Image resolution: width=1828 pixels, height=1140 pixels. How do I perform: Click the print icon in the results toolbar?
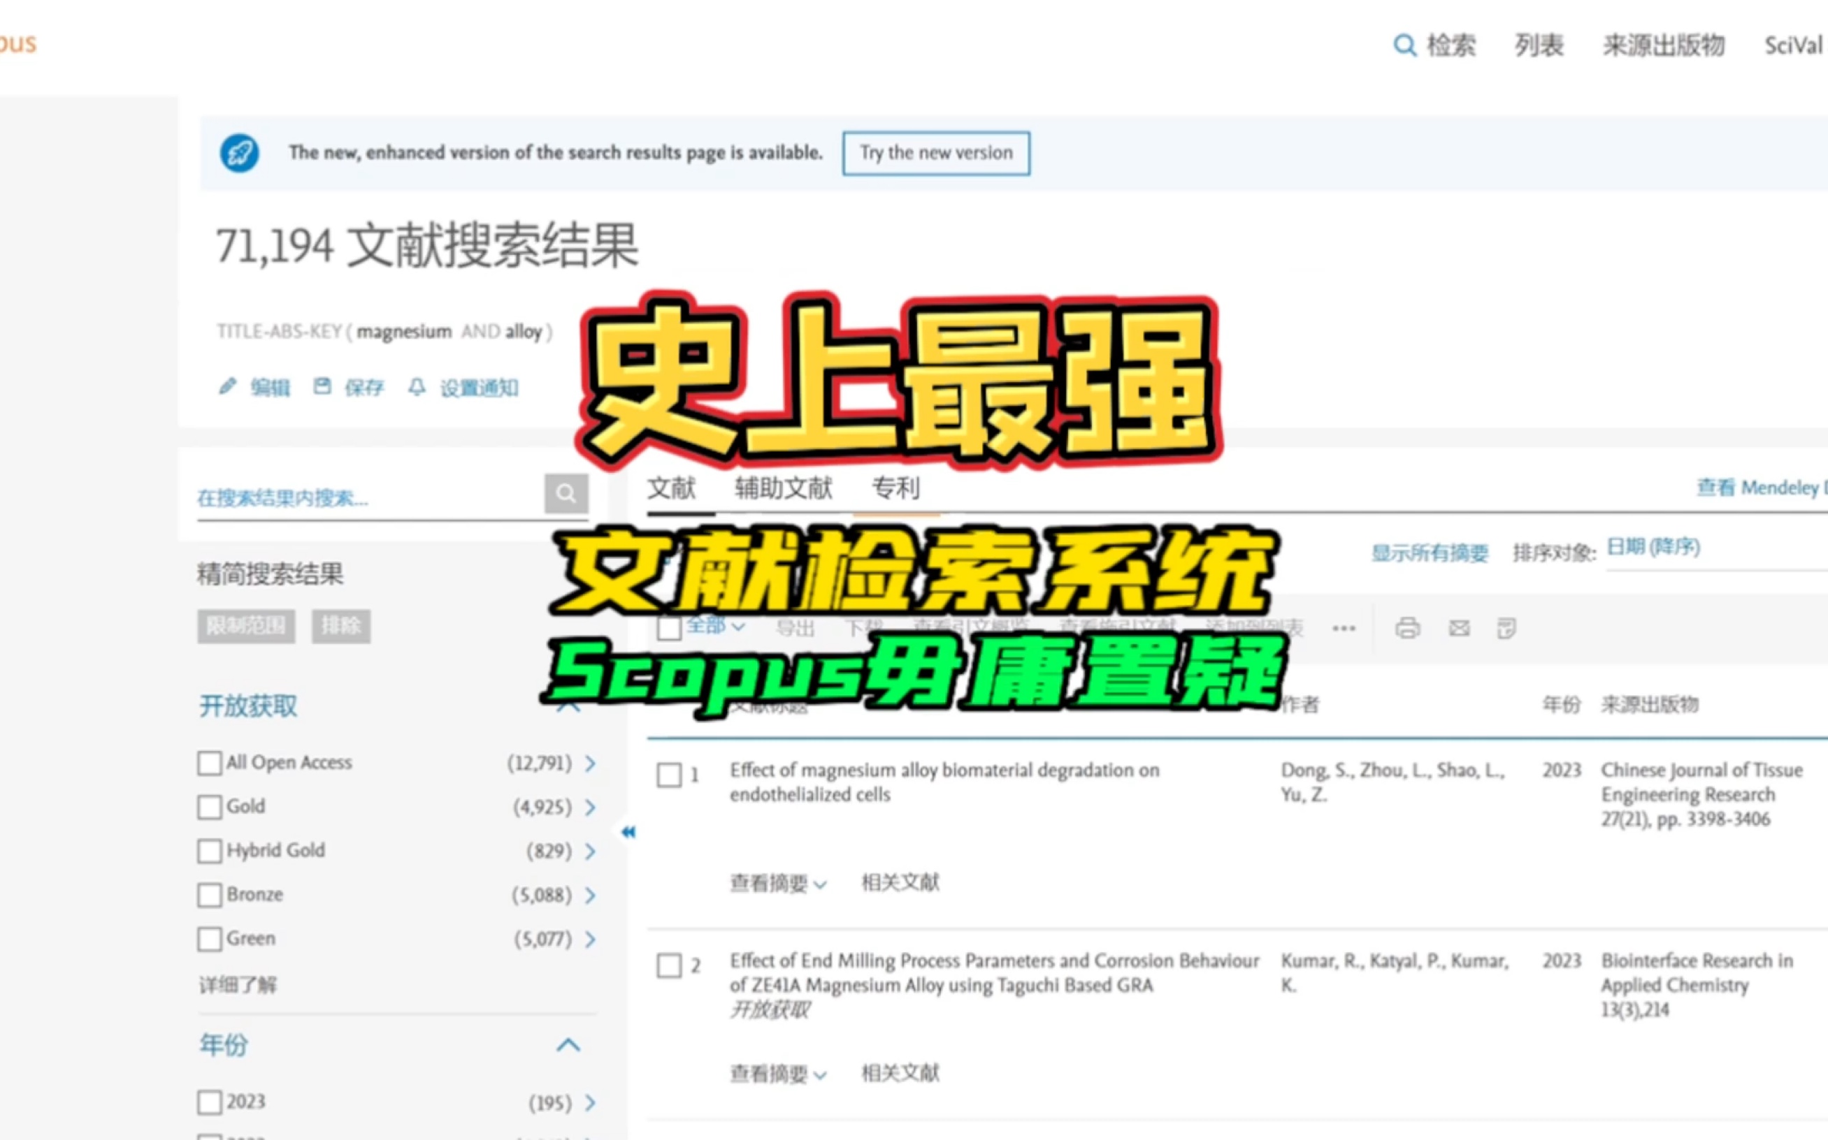pyautogui.click(x=1407, y=628)
